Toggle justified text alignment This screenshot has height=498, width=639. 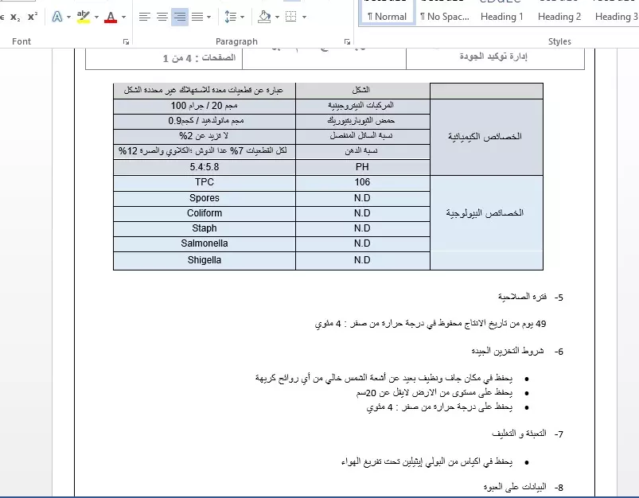197,16
